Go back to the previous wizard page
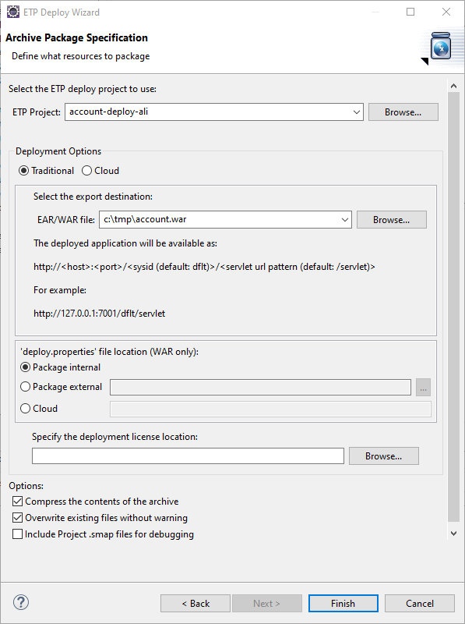The height and width of the screenshot is (624, 465). point(196,603)
